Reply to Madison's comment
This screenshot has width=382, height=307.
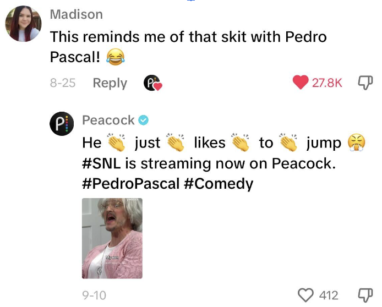point(110,83)
